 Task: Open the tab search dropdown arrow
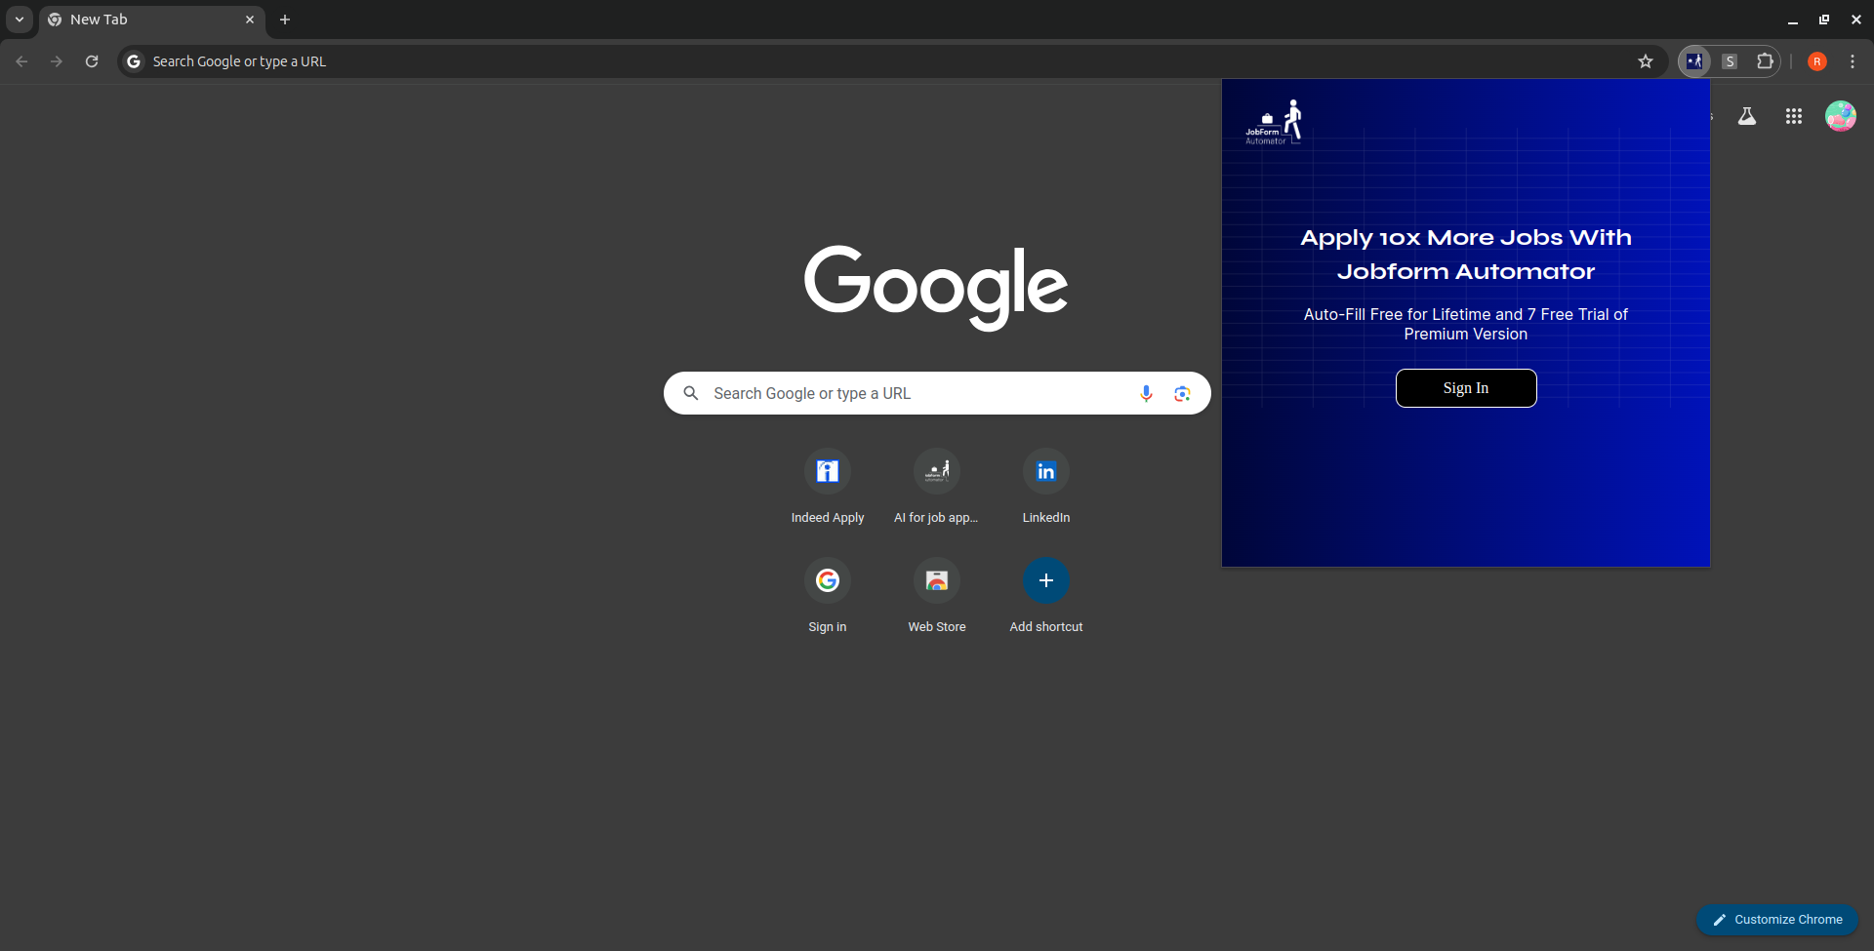[x=20, y=20]
